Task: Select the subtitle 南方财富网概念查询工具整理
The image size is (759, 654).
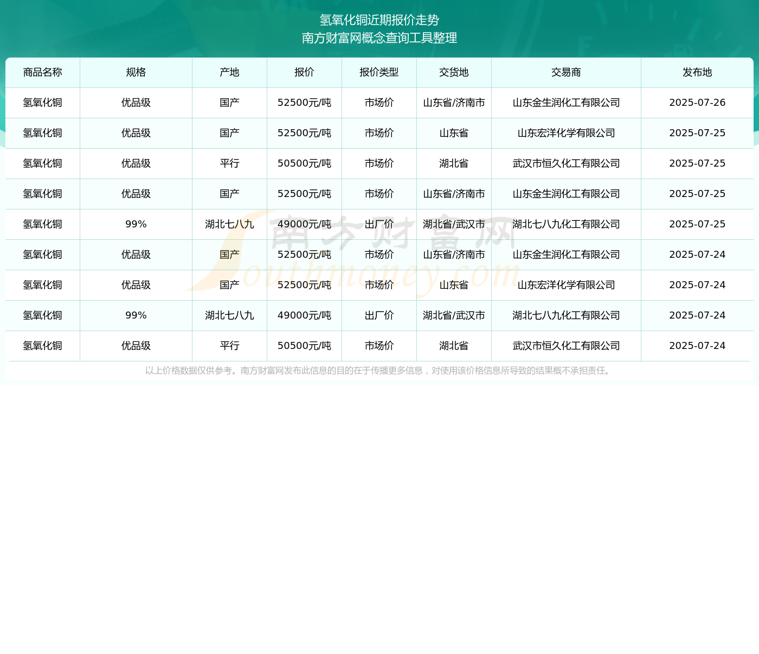Action: tap(379, 38)
